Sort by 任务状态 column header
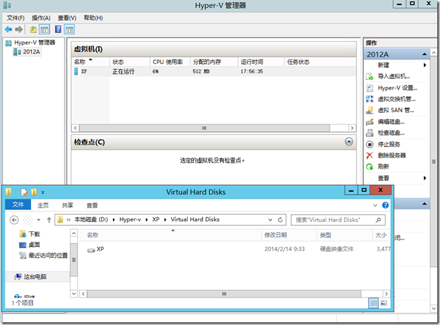The height and width of the screenshot is (325, 440). [x=320, y=62]
